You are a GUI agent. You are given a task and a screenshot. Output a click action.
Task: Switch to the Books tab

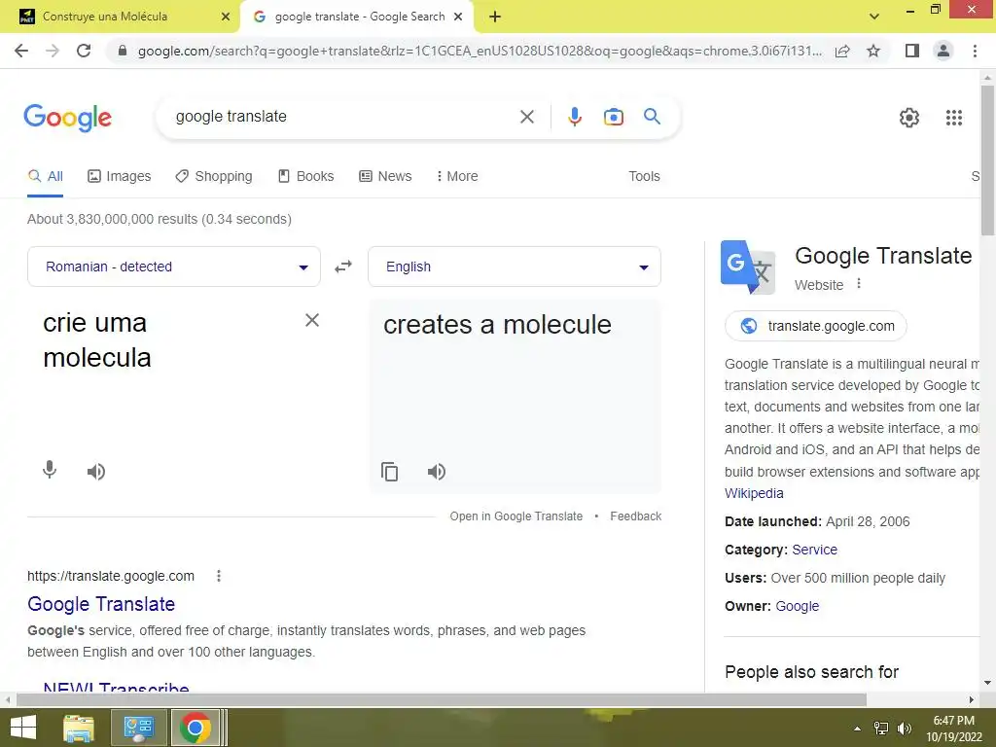[x=306, y=176]
